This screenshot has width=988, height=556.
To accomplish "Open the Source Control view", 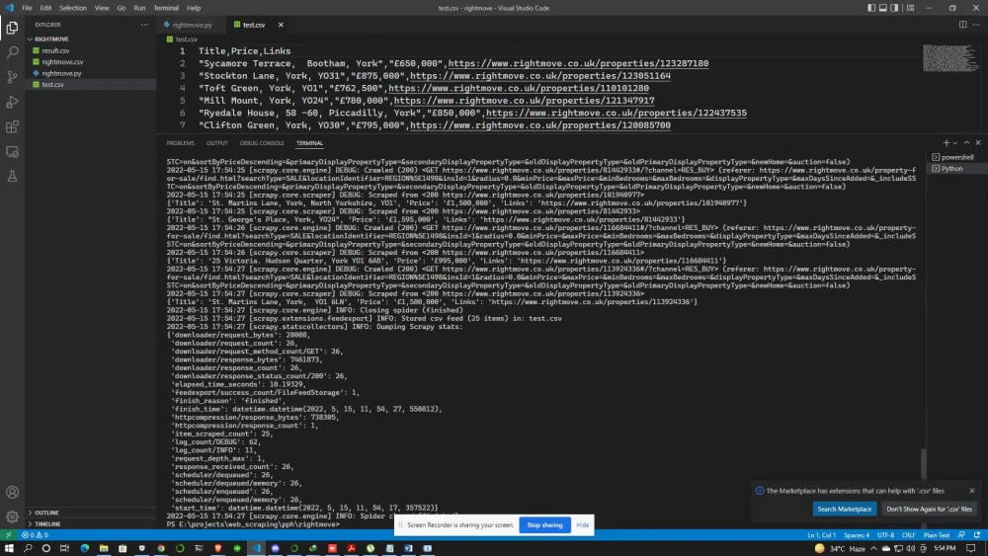I will point(12,77).
